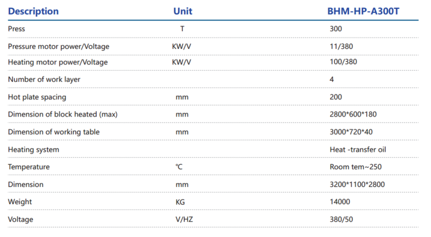Select the 11/380 value cell
Viewport: 431px width, 237px height.
click(341, 46)
